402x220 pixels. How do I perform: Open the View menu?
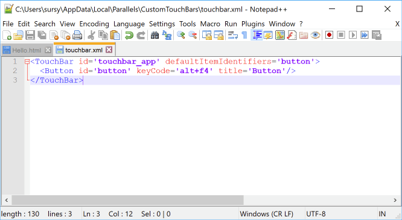tap(68, 24)
